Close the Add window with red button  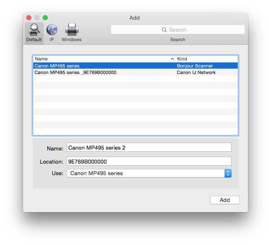pyautogui.click(x=29, y=18)
